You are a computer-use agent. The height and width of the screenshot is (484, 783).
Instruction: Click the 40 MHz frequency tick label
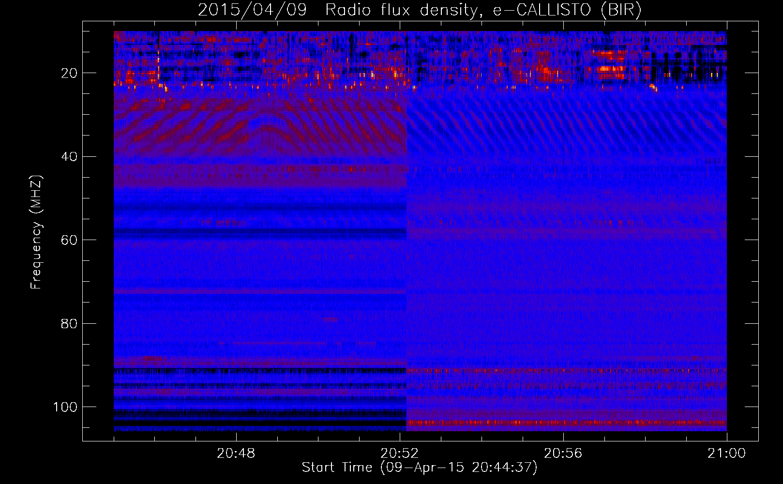click(x=69, y=157)
